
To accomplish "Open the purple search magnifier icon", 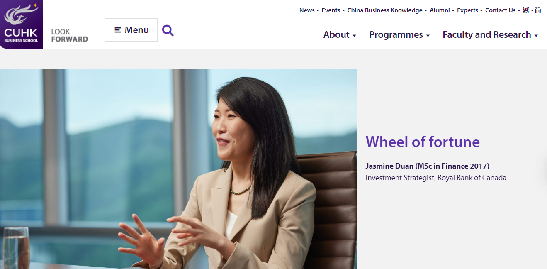I will tap(168, 30).
